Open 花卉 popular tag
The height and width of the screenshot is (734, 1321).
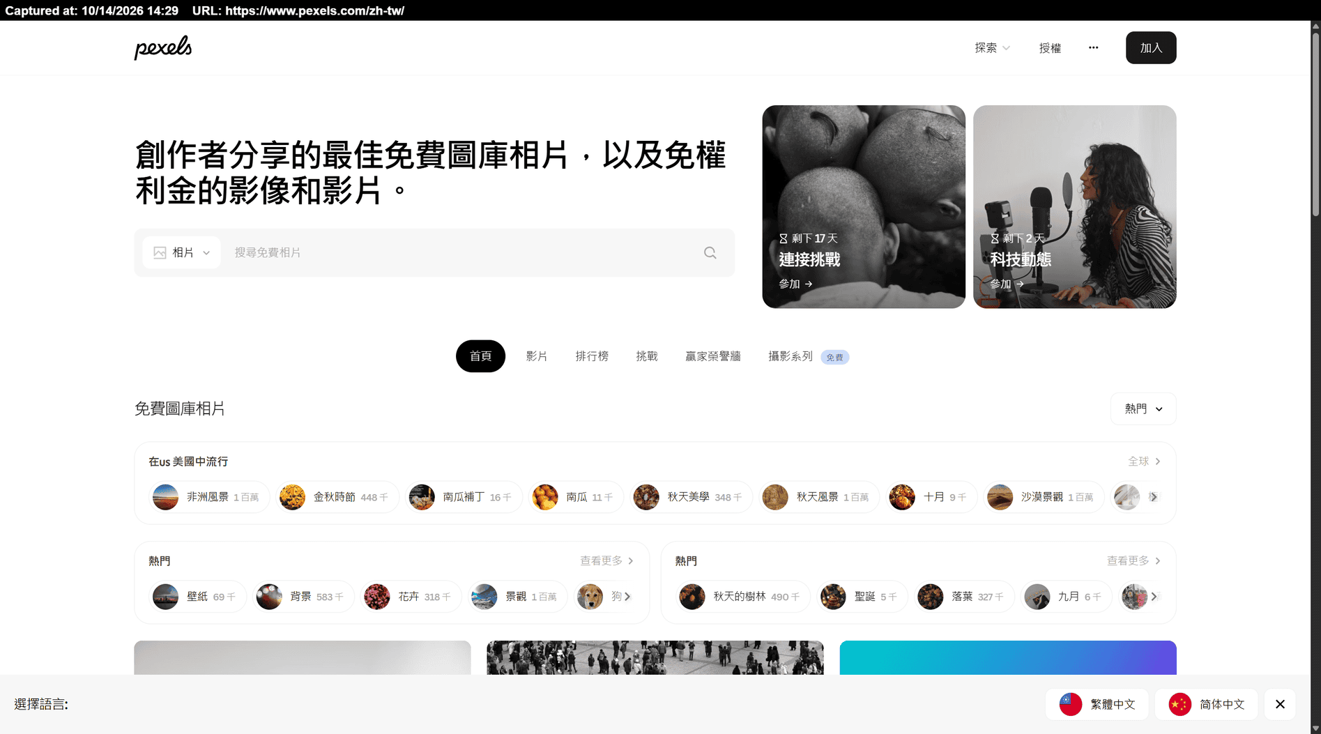411,597
